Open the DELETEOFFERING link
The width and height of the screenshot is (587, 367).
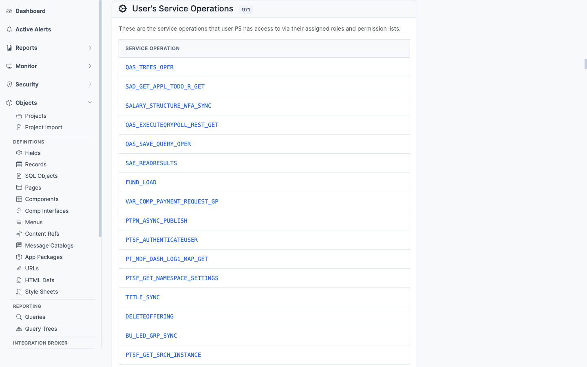pyautogui.click(x=150, y=316)
